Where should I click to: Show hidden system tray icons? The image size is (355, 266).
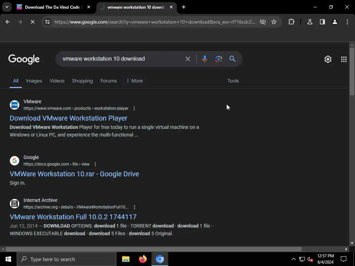click(x=293, y=259)
